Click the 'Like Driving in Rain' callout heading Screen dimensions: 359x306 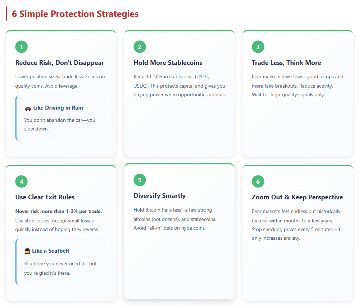click(x=58, y=108)
